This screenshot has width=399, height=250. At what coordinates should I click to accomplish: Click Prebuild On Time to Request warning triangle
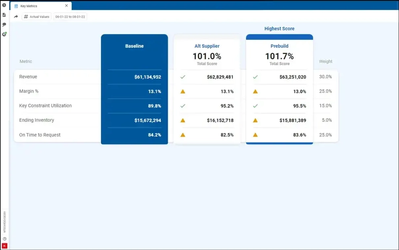click(x=255, y=135)
